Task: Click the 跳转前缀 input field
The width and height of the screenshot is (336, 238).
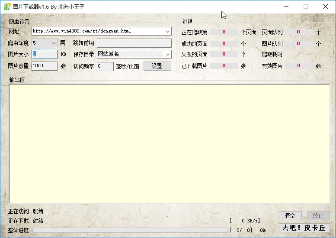Action: pyautogui.click(x=134, y=43)
